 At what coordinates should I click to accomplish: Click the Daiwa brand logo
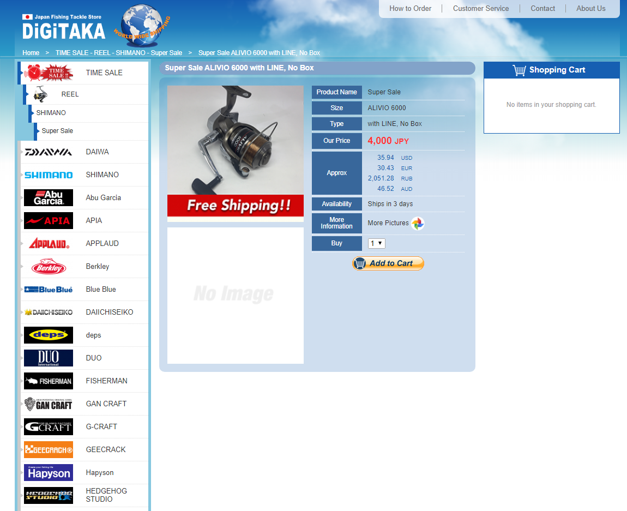coord(49,152)
